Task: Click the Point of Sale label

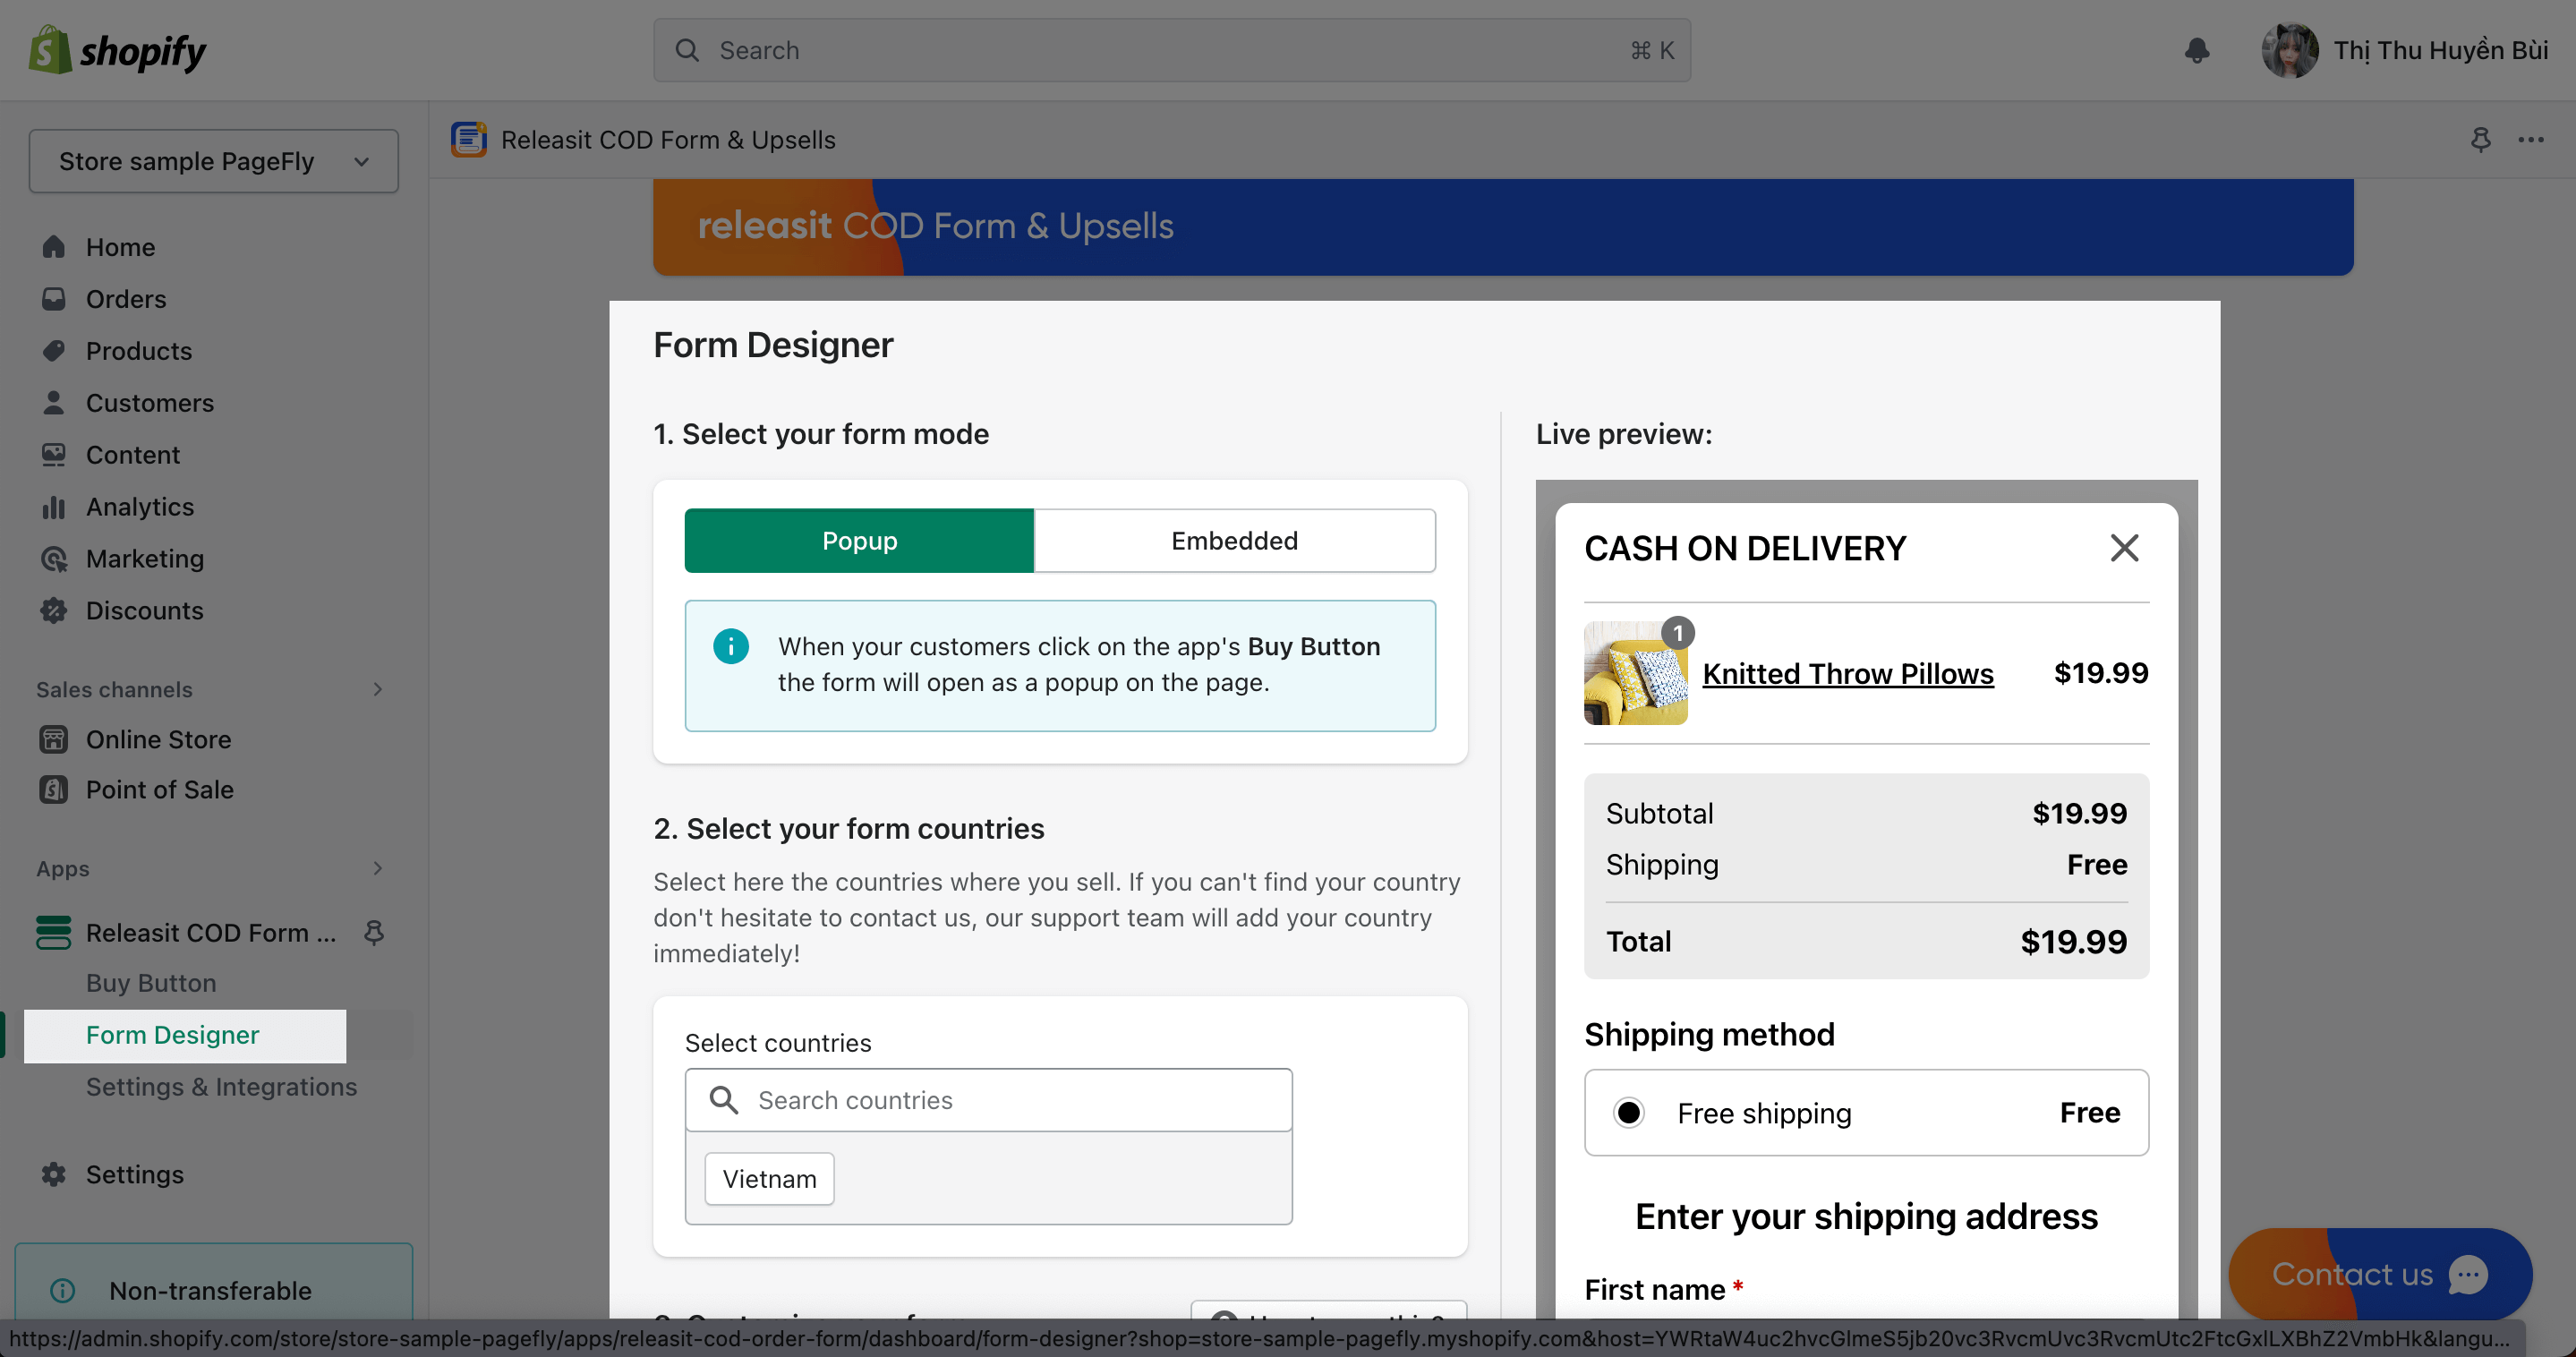Action: click(x=160, y=789)
